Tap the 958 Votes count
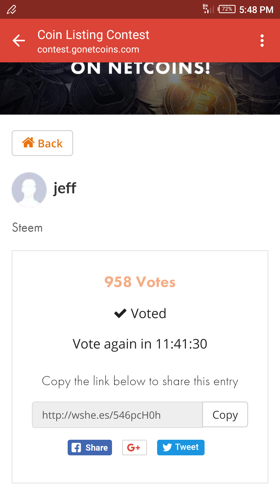Screen dimensions: 280x499 pyautogui.click(x=140, y=282)
